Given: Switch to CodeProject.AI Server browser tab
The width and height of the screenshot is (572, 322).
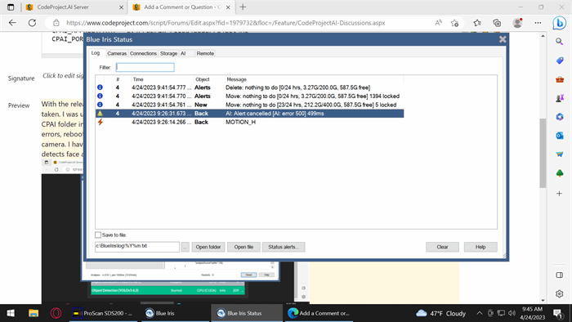Looking at the screenshot, I should point(75,7).
